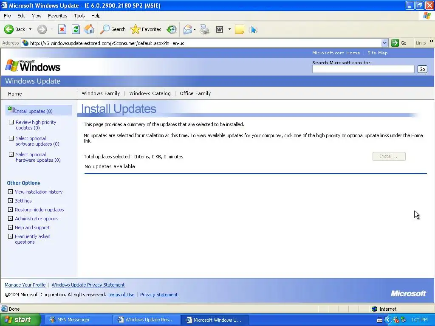Click the taskbar clock showing 1:21 PM
Viewport: 435px width, 326px height.
point(419,320)
